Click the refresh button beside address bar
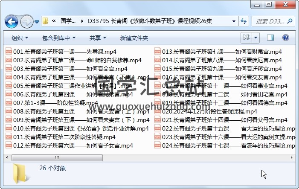Image resolution: width=299 pixels, height=189 pixels. (x=244, y=21)
